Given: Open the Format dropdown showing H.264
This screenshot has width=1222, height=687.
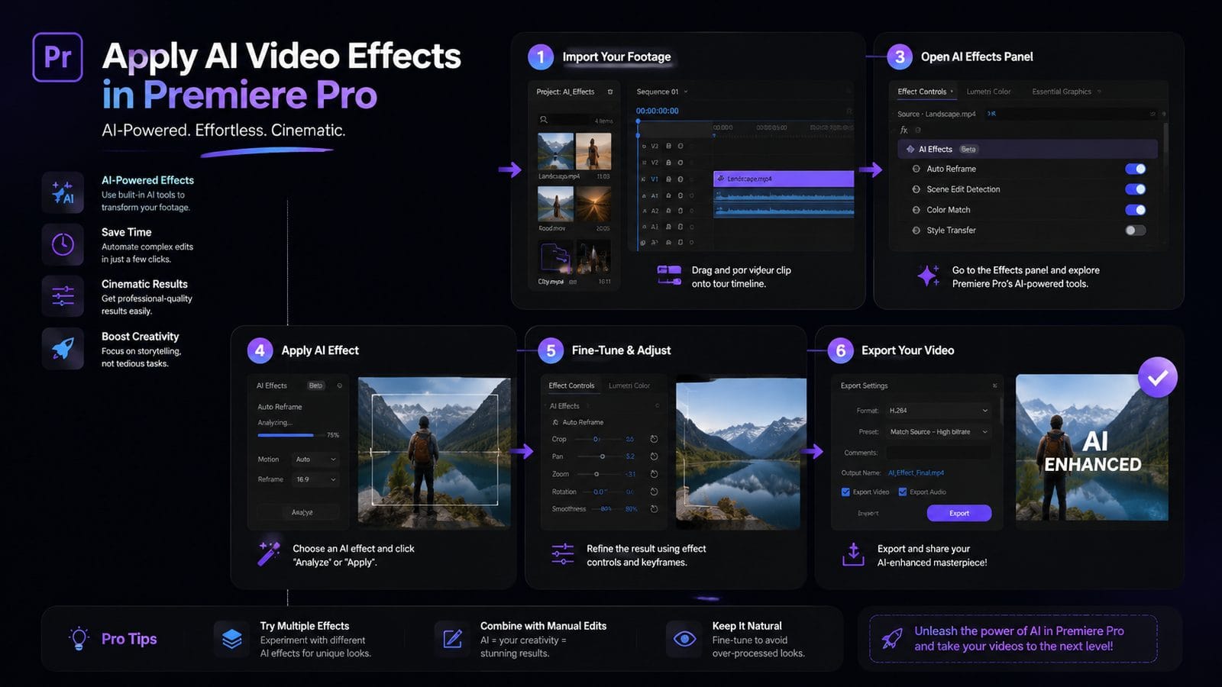Looking at the screenshot, I should pos(938,411).
